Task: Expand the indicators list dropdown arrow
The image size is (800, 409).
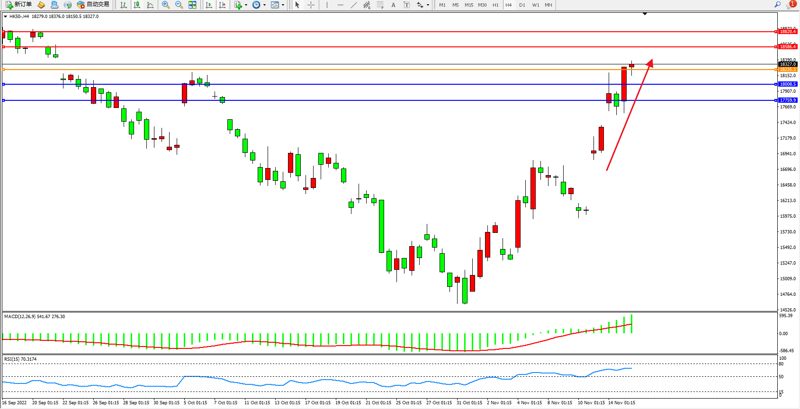Action: pos(246,5)
